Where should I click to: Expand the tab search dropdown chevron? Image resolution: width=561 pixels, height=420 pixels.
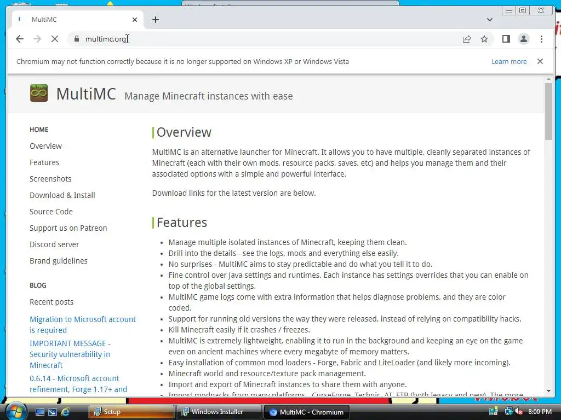coord(489,20)
